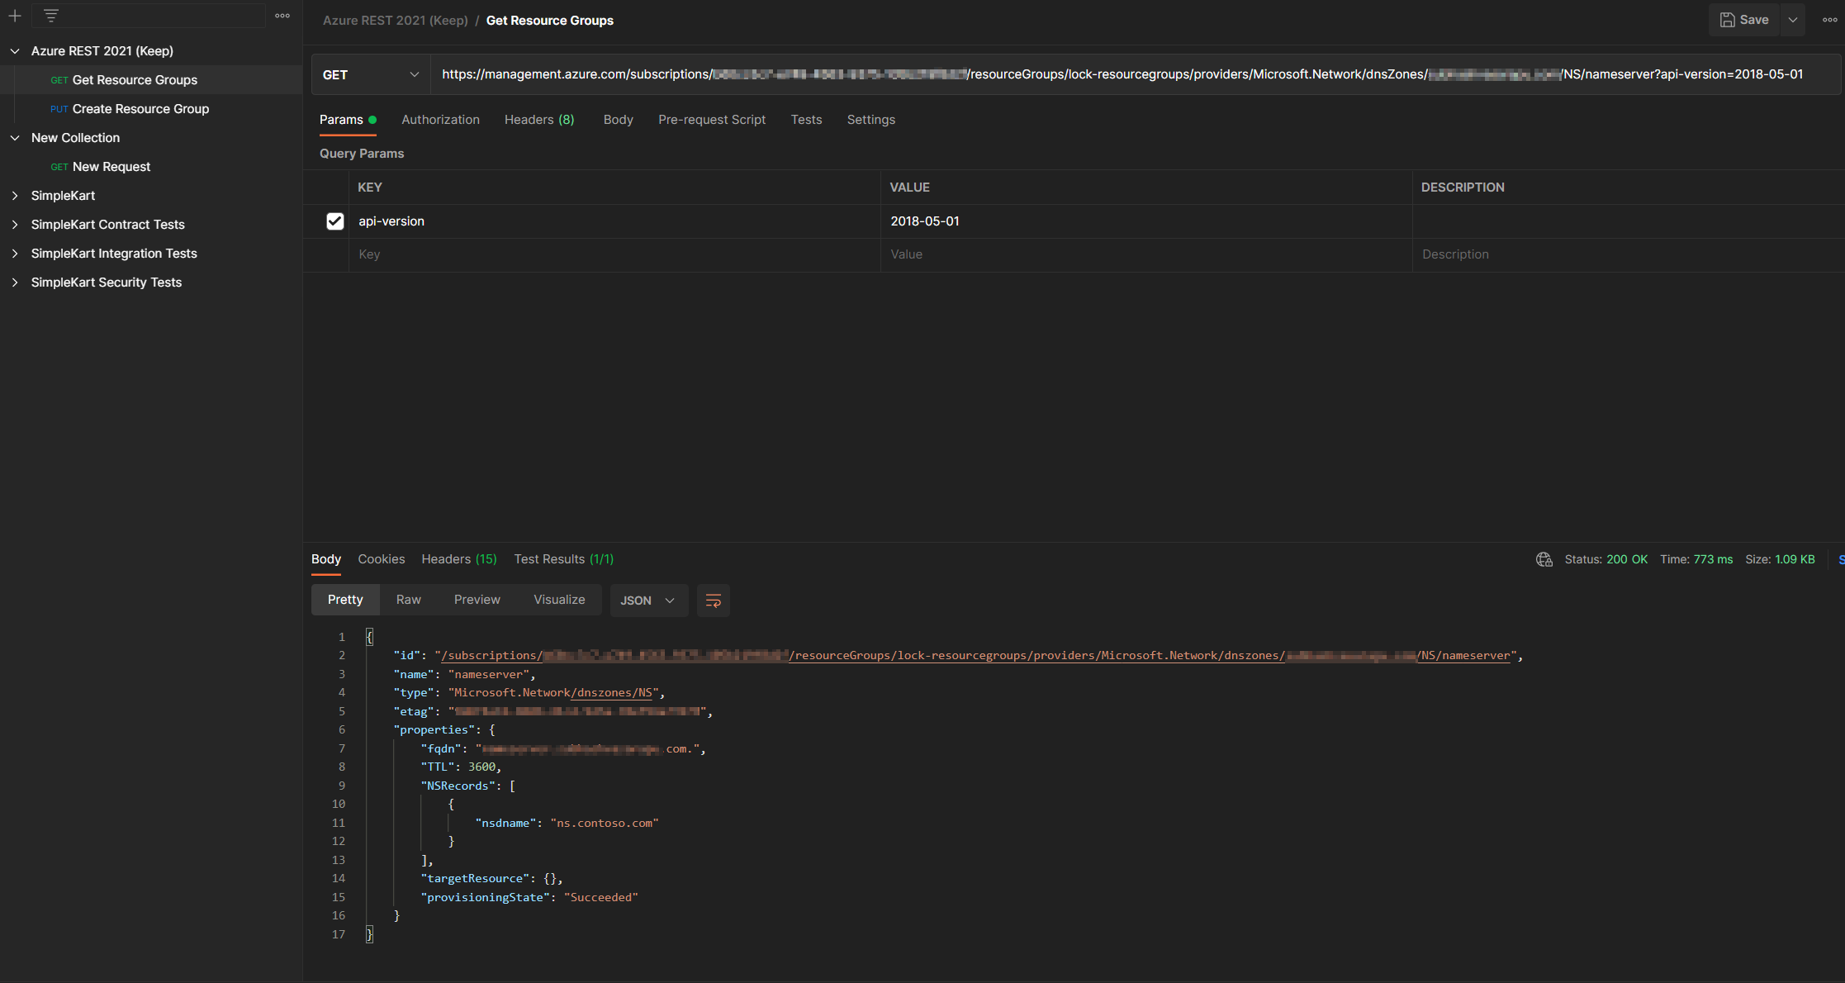
Task: Select the response Body tab
Action: click(326, 559)
